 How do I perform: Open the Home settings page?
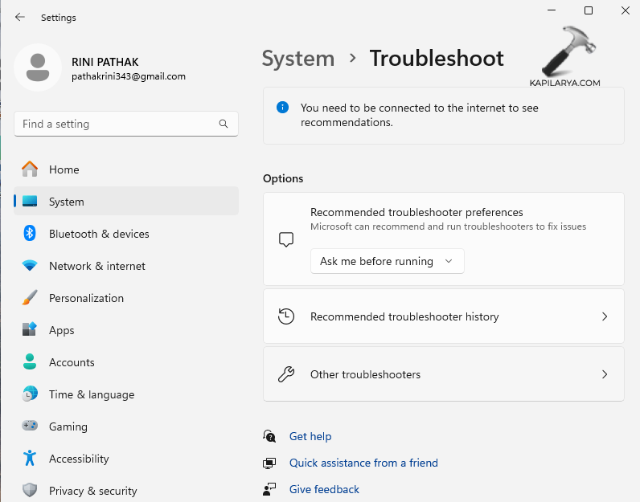click(x=64, y=169)
